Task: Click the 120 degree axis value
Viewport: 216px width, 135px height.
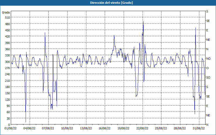Action: pos(8,100)
